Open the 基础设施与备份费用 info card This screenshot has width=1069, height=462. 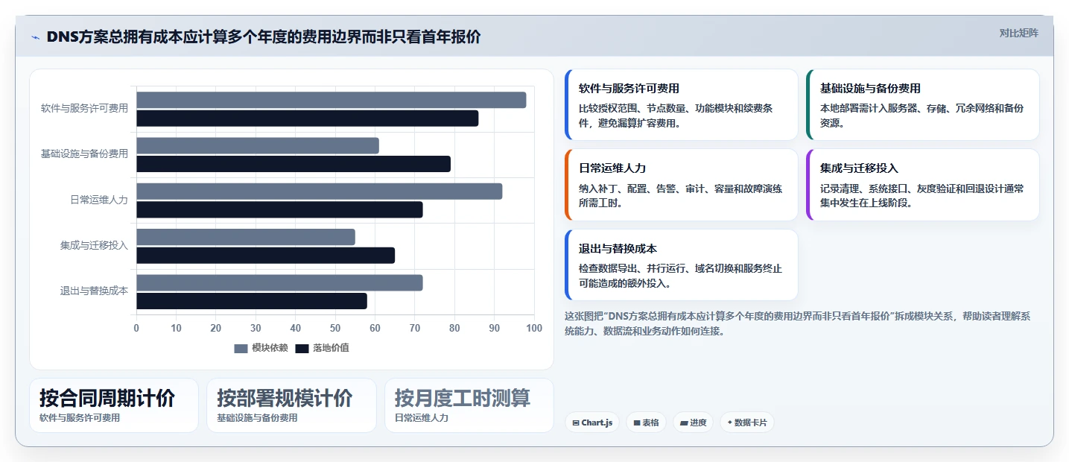922,105
